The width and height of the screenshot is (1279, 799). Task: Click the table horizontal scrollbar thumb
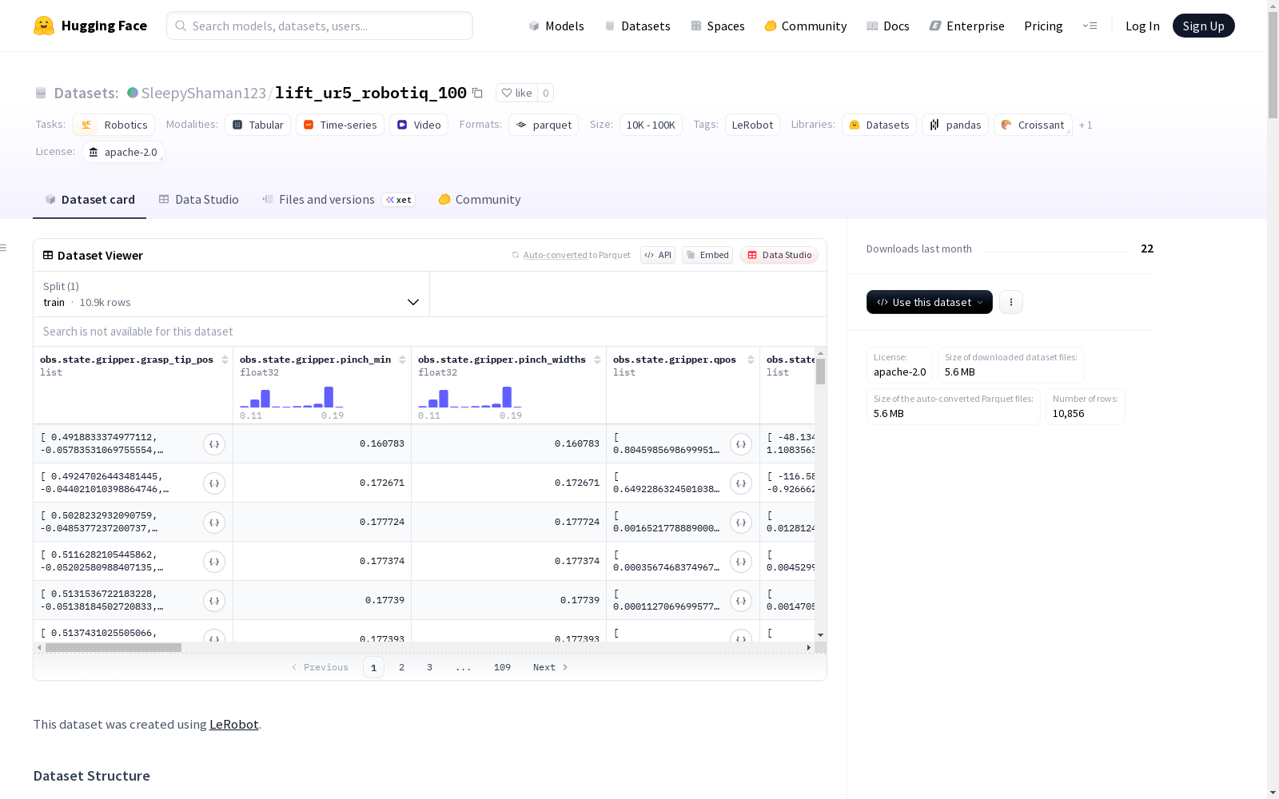coord(114,647)
